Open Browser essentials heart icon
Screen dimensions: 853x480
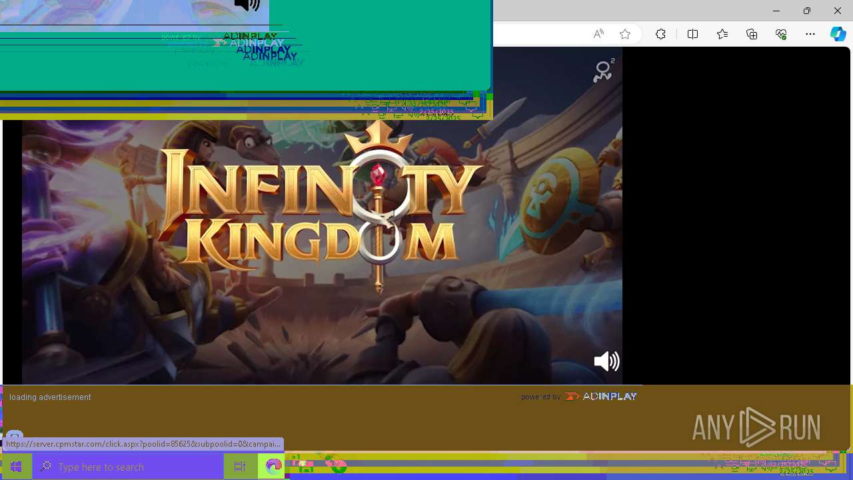point(781,34)
